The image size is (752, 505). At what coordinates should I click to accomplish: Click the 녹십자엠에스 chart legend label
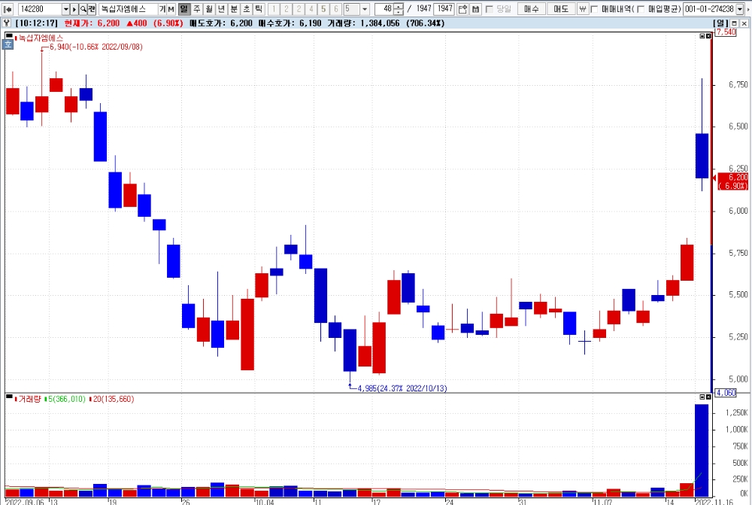[x=41, y=38]
